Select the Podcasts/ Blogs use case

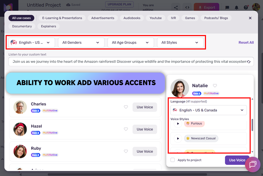pos(216,18)
